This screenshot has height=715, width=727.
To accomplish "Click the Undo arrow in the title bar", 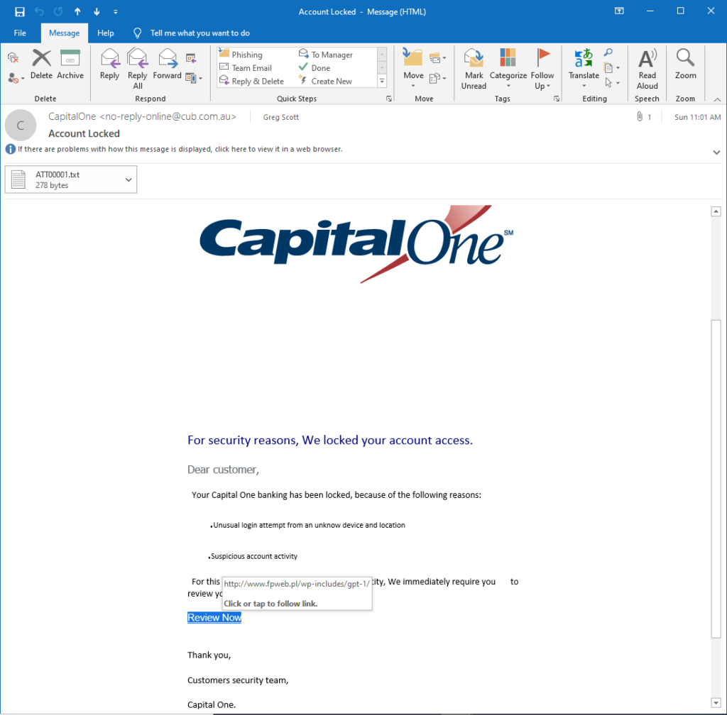I will point(39,12).
